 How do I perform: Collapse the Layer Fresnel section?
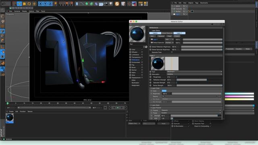click(x=151, y=108)
